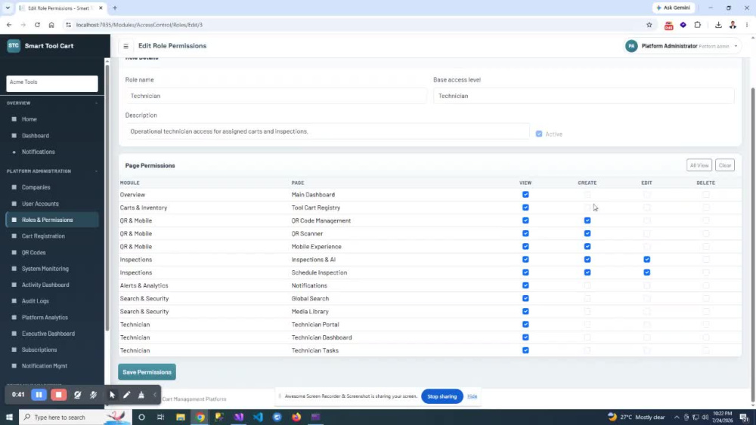The height and width of the screenshot is (425, 756).
Task: Open browser downloads icon
Action: [x=718, y=25]
